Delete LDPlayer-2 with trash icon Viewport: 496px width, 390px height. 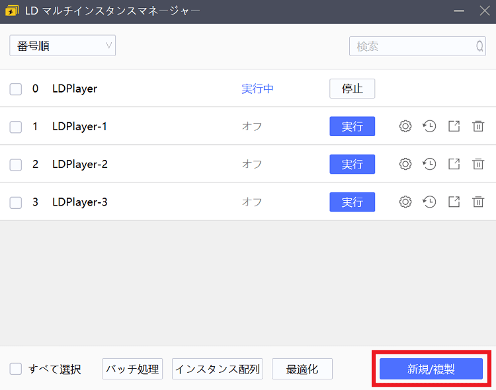coord(478,164)
